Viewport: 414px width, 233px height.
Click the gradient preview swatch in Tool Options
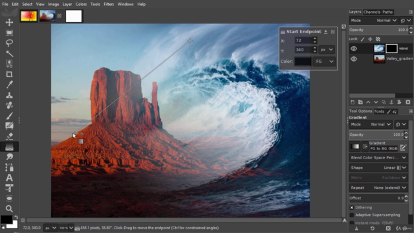pyautogui.click(x=354, y=147)
